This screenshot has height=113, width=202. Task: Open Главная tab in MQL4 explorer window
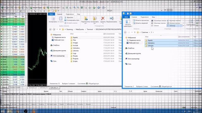point(59,14)
